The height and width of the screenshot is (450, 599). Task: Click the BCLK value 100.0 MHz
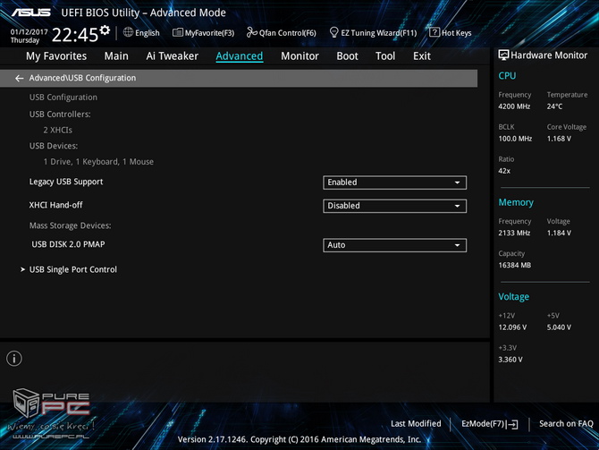515,139
